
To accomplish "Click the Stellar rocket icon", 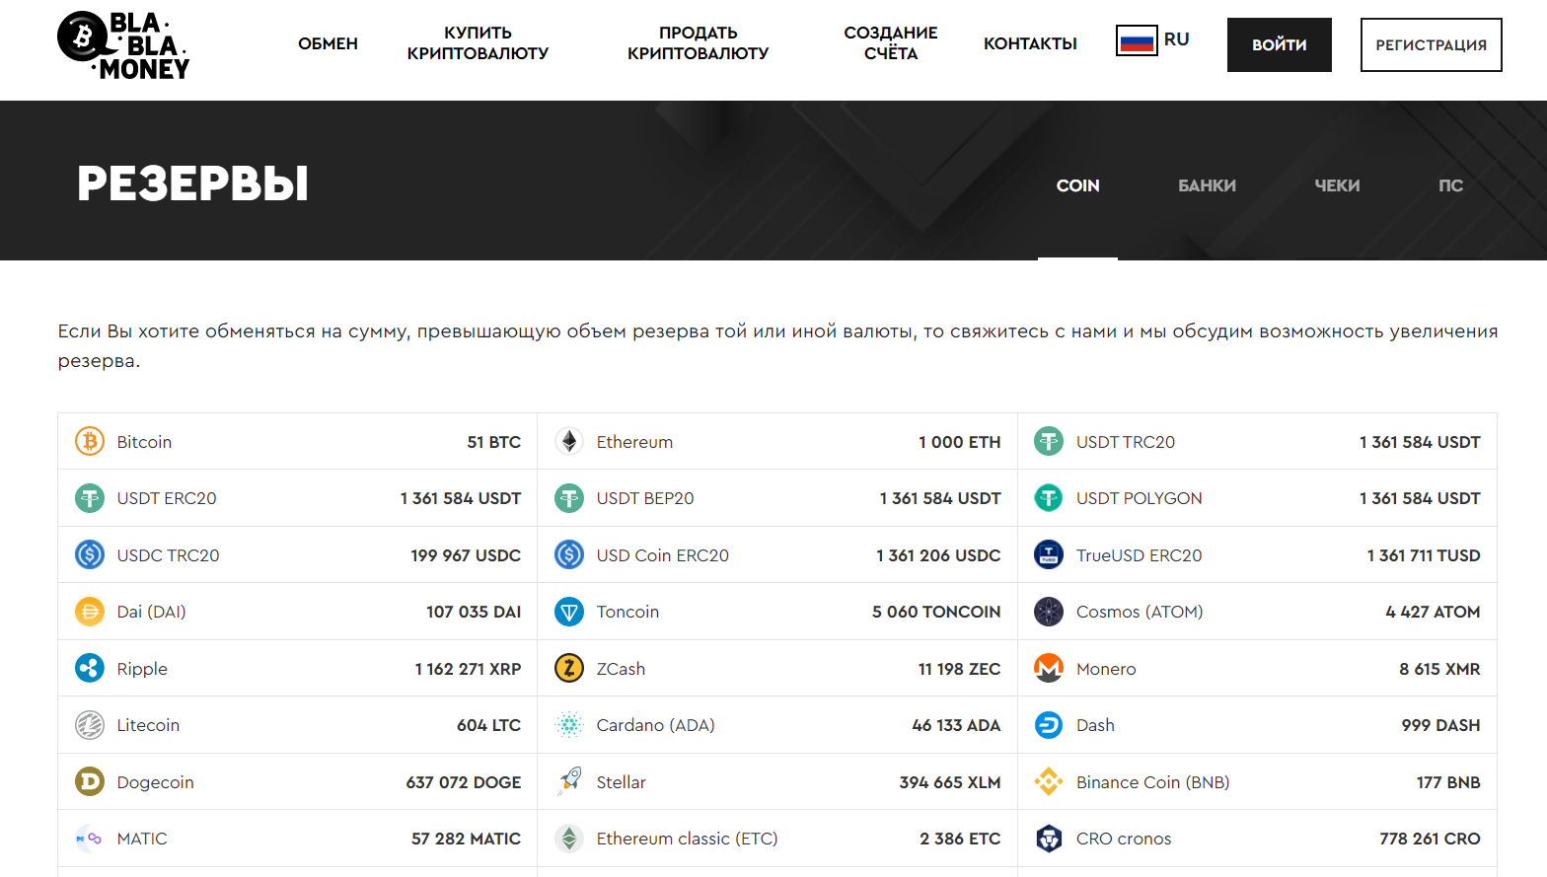I will [x=569, y=782].
